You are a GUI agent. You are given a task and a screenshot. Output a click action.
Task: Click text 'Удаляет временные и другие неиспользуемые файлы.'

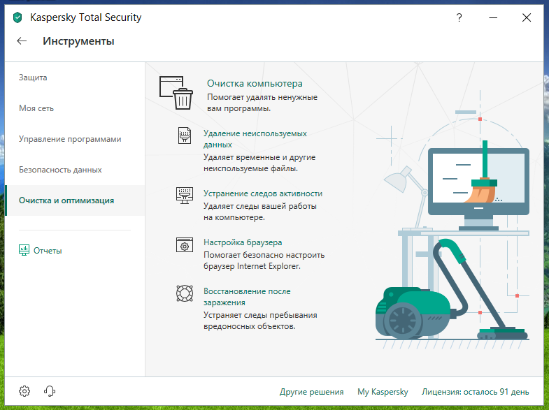click(259, 163)
